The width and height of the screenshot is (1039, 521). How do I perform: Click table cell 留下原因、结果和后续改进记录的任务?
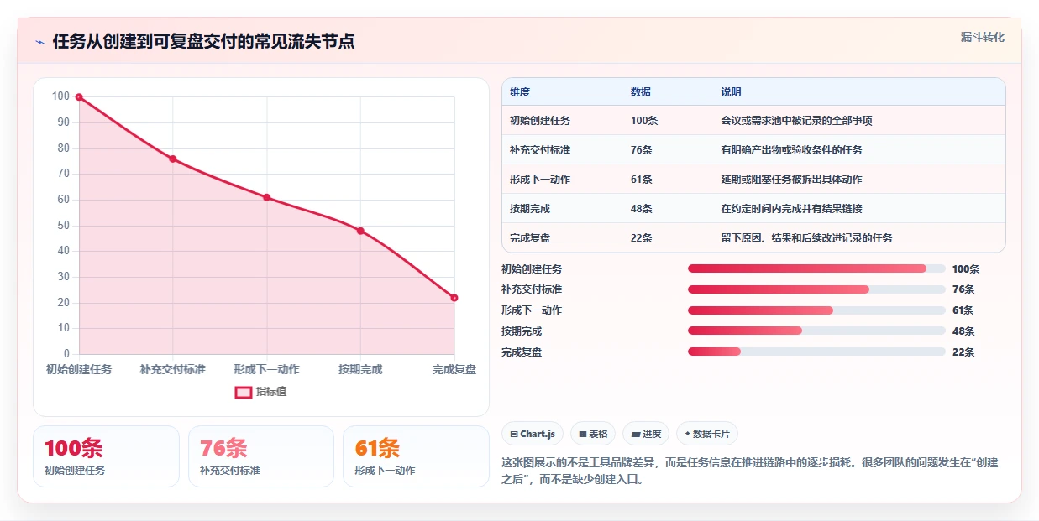[x=807, y=238]
